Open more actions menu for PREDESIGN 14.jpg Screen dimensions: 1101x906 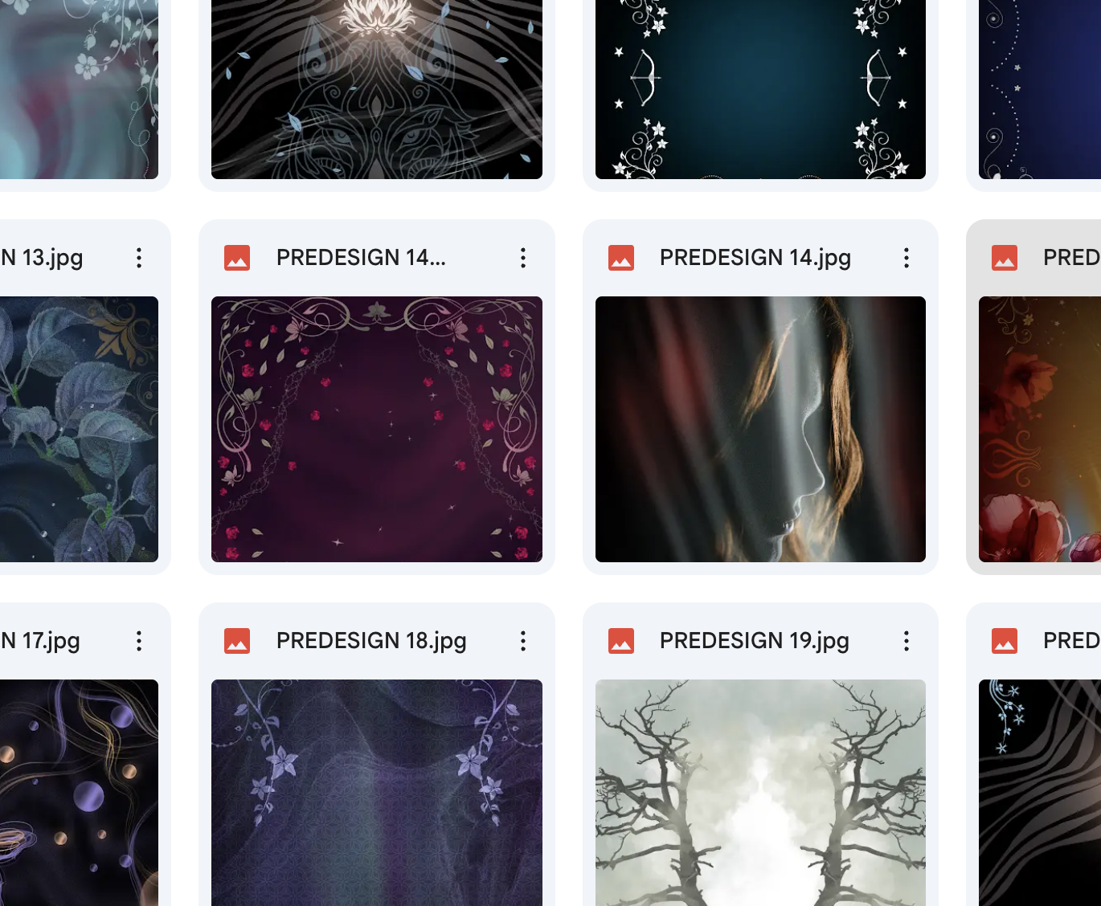point(907,258)
